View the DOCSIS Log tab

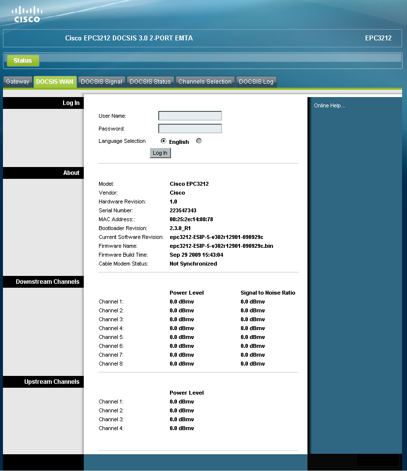tap(256, 82)
